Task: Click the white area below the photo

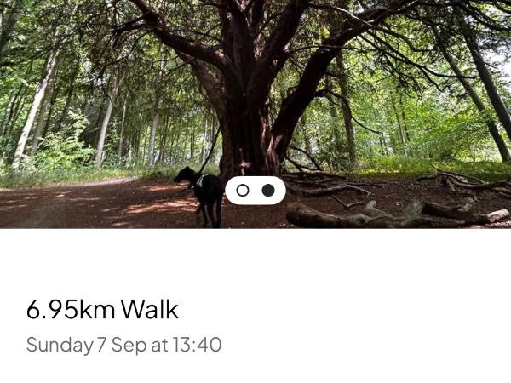Action: point(255,260)
